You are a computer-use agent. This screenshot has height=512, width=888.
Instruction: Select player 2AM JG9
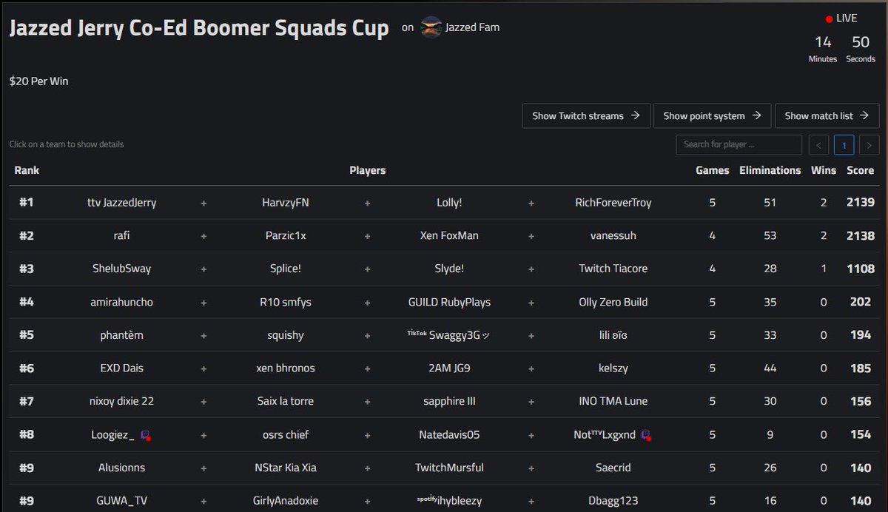(449, 368)
